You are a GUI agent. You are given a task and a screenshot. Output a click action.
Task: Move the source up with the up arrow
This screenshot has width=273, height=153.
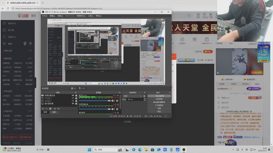click(55, 108)
